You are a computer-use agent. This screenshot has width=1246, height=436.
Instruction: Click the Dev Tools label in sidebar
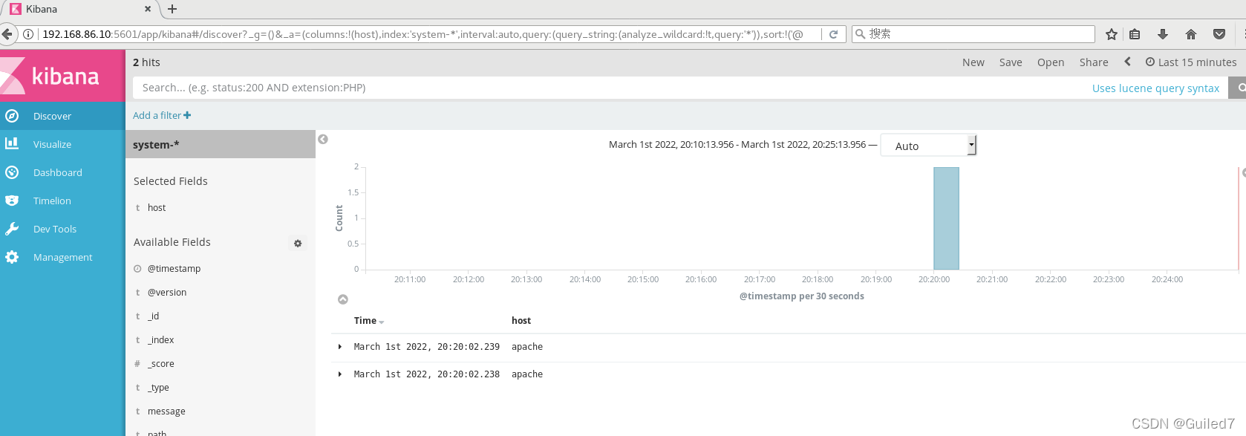[55, 229]
